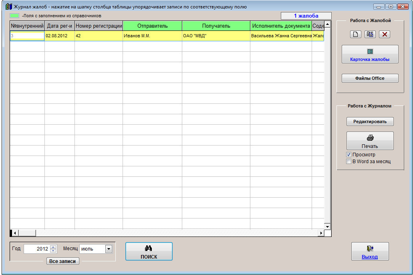The image size is (413, 275).
Task: Select the recipient cell ОАО "МВД"
Action: pos(216,36)
